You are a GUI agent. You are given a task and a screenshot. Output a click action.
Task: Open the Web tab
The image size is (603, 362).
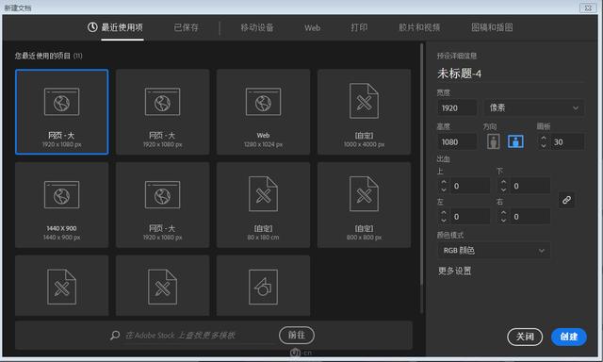[312, 27]
